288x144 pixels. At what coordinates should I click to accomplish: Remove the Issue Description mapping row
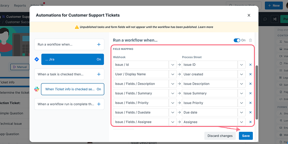tap(250, 84)
